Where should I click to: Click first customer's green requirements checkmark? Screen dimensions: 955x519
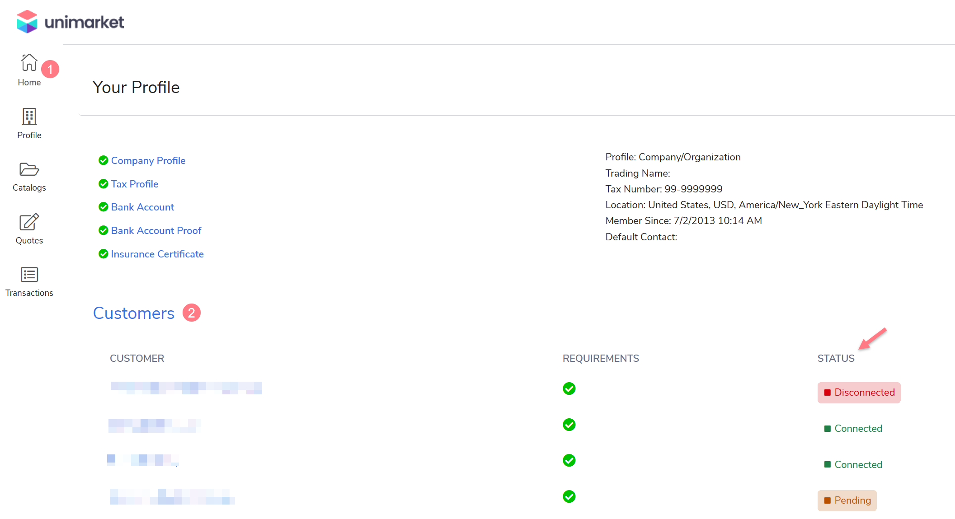569,388
